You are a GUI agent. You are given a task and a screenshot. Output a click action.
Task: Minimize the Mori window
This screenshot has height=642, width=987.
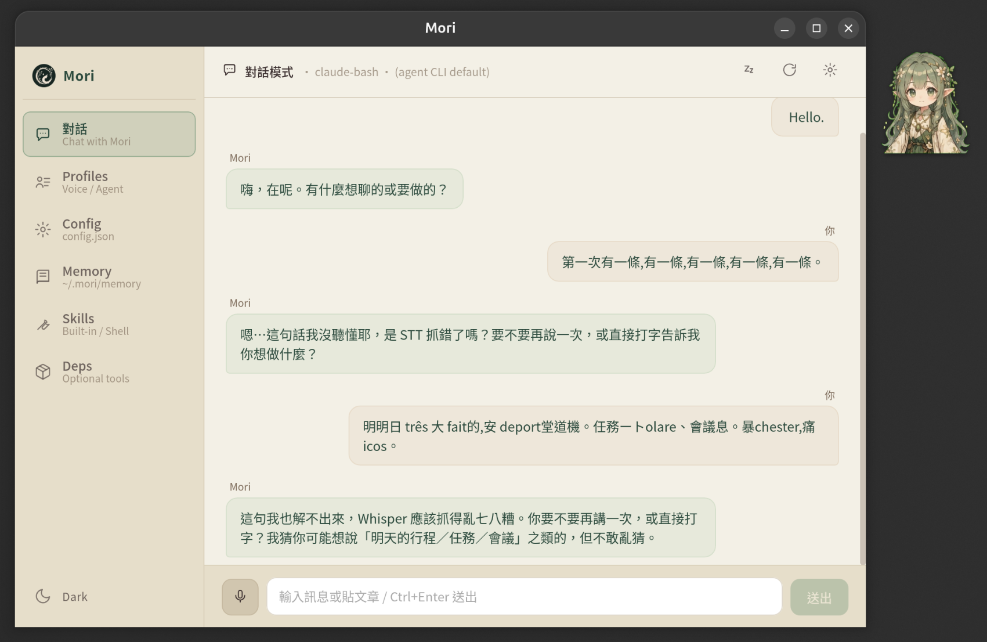(x=784, y=28)
